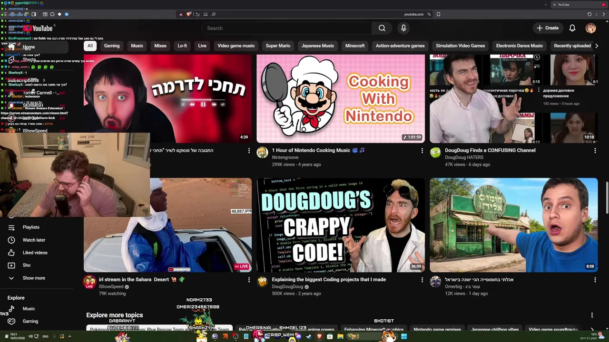Open options for irl stream in the Sahara Desert

pos(249,280)
